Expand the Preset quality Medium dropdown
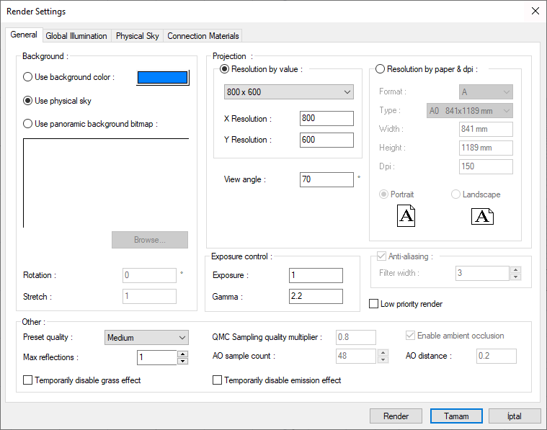Image resolution: width=547 pixels, height=430 pixels. point(146,337)
